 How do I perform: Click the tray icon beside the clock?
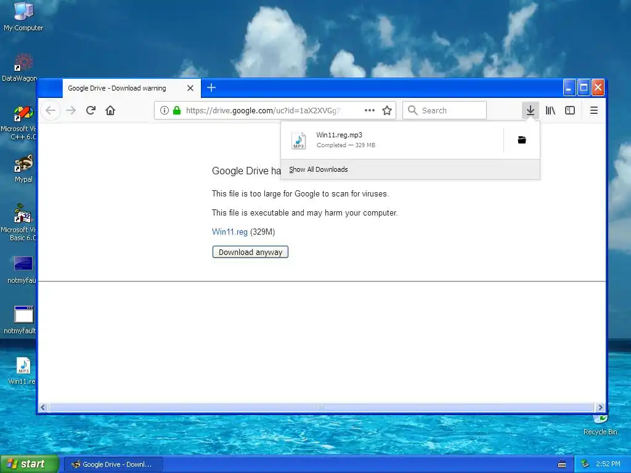click(585, 464)
